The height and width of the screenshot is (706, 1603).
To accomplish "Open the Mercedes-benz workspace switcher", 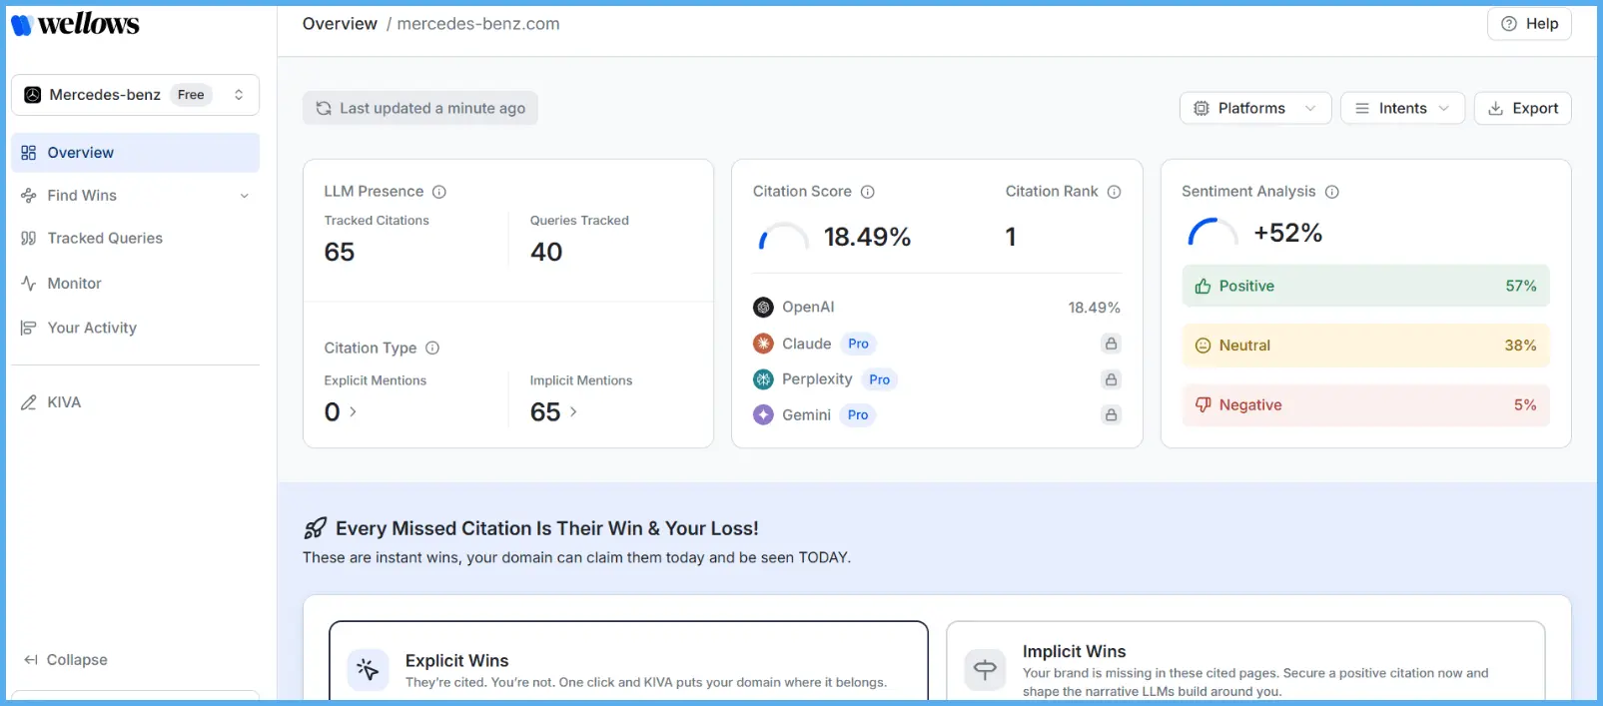I will [x=135, y=95].
